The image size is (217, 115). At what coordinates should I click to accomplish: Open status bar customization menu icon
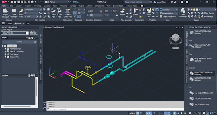215,113
